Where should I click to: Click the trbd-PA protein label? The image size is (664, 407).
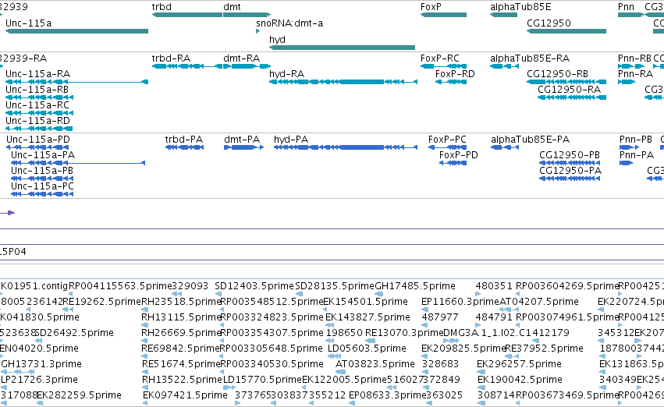point(184,140)
